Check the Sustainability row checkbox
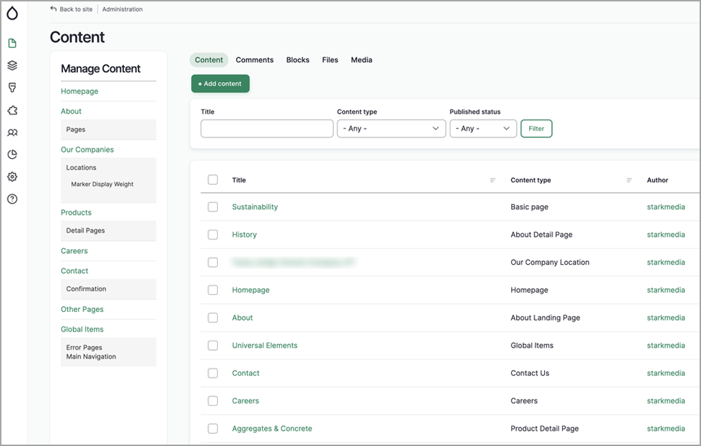Screen dimensions: 701x446 (213, 207)
